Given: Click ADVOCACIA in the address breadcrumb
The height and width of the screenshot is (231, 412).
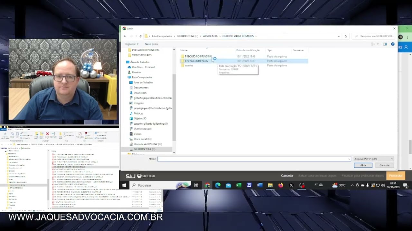Looking at the screenshot, I should 210,36.
